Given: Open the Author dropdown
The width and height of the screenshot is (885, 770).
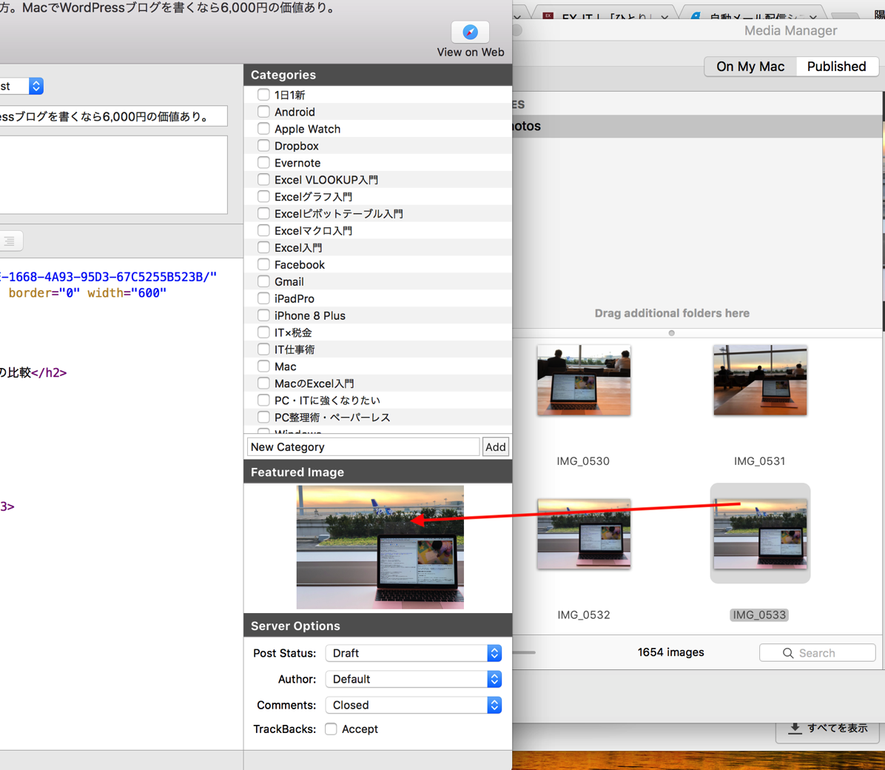Looking at the screenshot, I should point(414,679).
